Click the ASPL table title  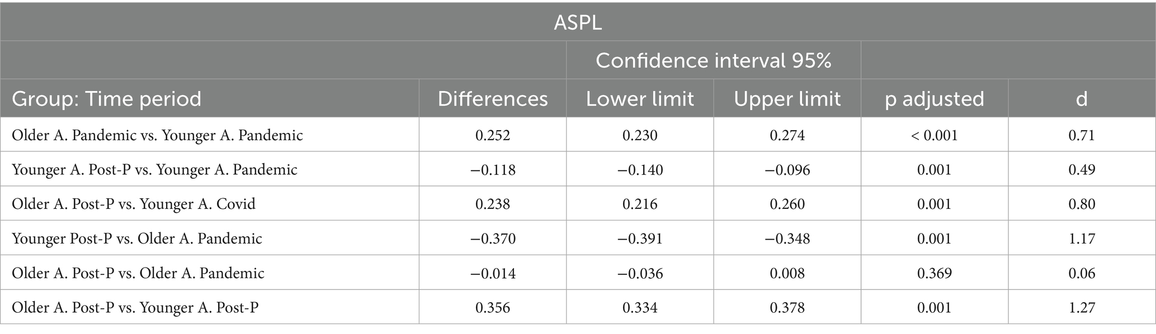pyautogui.click(x=578, y=22)
